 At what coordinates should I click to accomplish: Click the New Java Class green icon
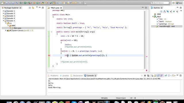37,3
